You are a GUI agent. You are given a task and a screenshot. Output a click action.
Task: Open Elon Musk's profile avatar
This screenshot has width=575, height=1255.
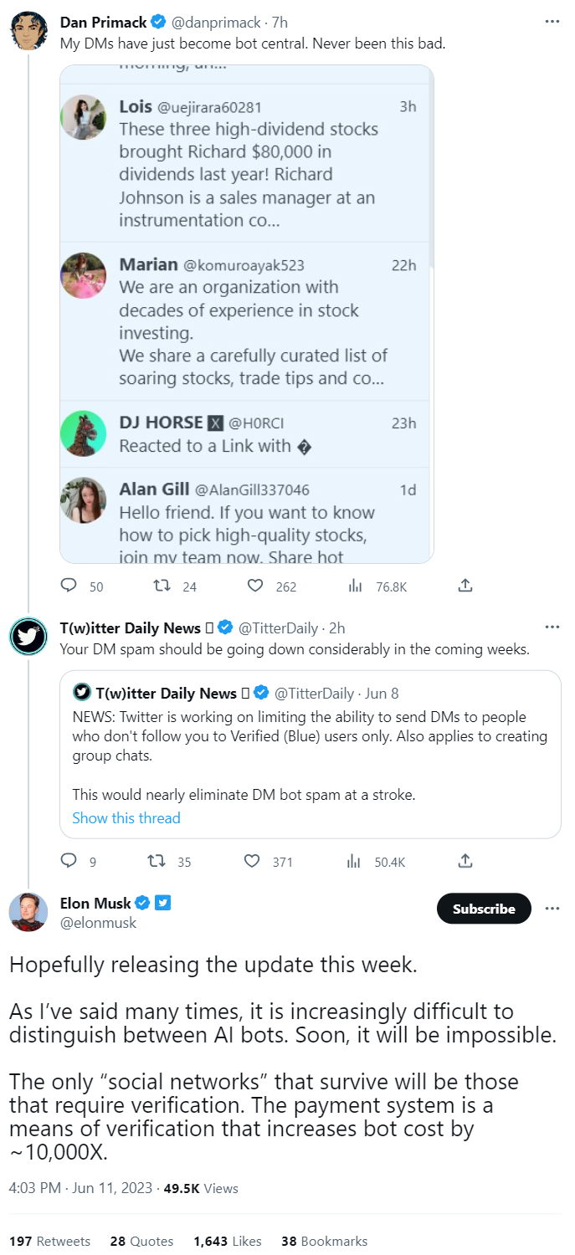click(x=28, y=912)
